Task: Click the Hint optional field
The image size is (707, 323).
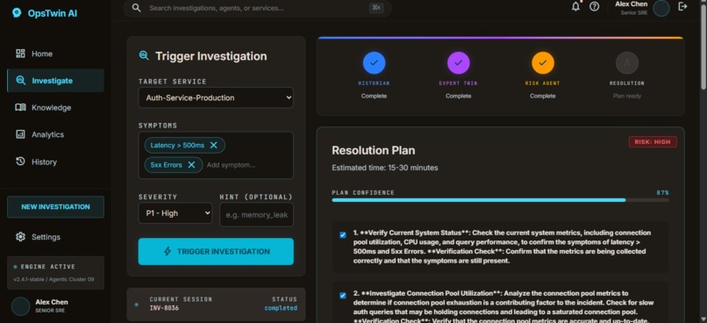Action: (x=256, y=215)
